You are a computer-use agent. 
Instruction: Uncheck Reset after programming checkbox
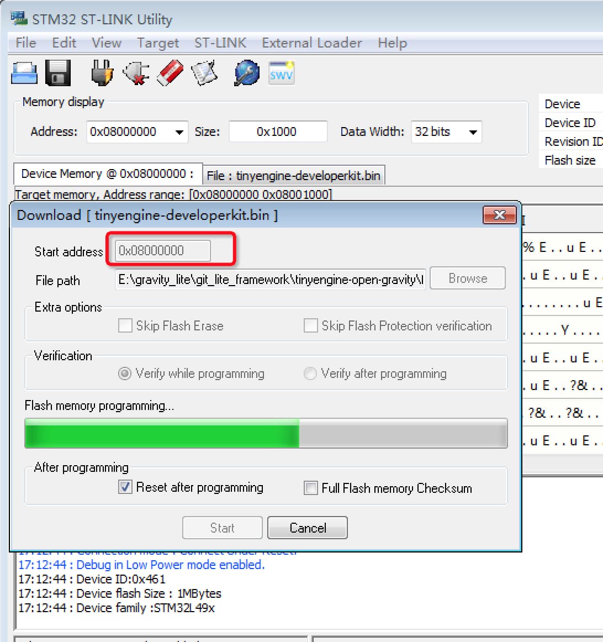125,487
